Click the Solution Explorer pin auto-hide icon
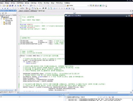133x101 pixels. pyautogui.click(x=14, y=11)
